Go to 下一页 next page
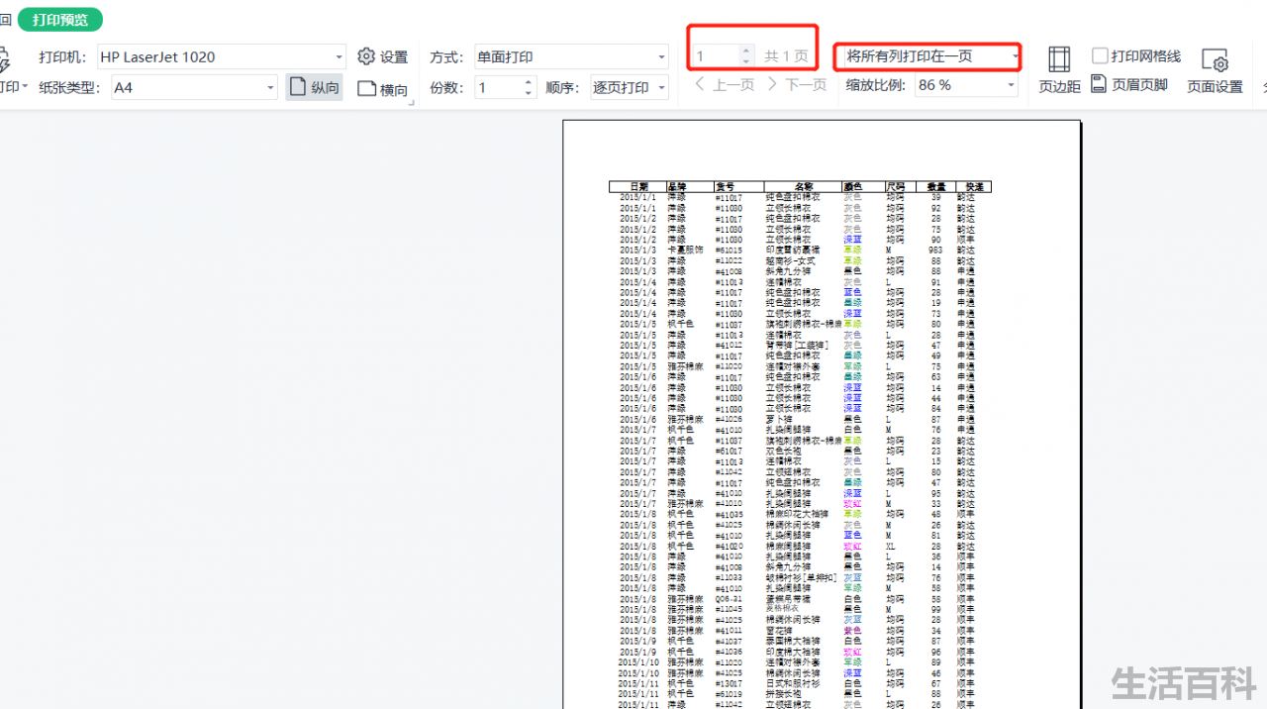Image resolution: width=1267 pixels, height=709 pixels. pos(797,85)
